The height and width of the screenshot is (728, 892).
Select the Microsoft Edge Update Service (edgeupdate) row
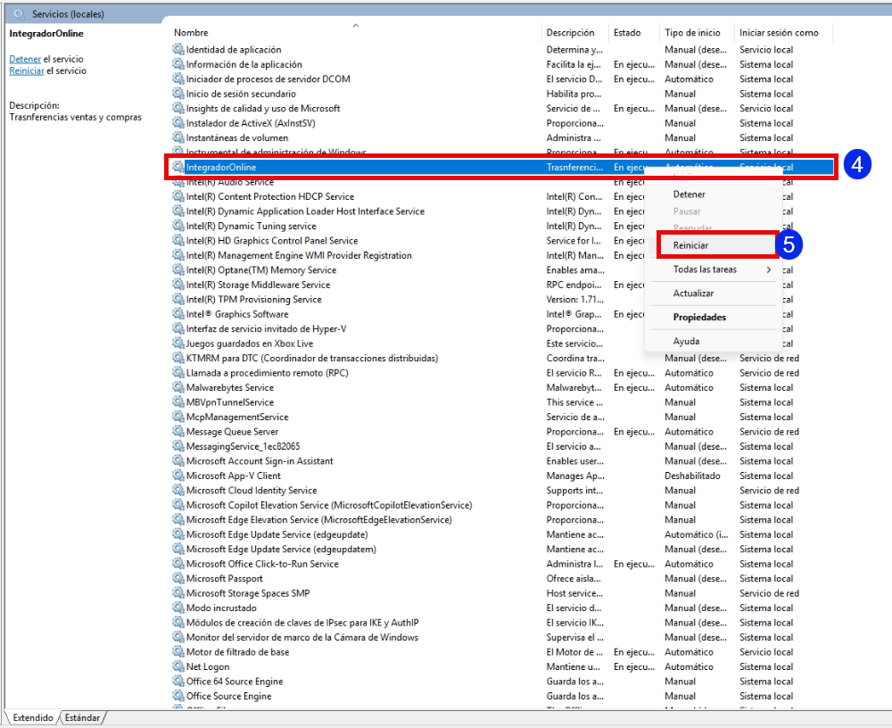[503, 534]
